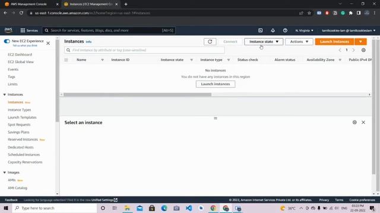Sort by the Name column arrow
380x213 pixels.
click(x=103, y=60)
